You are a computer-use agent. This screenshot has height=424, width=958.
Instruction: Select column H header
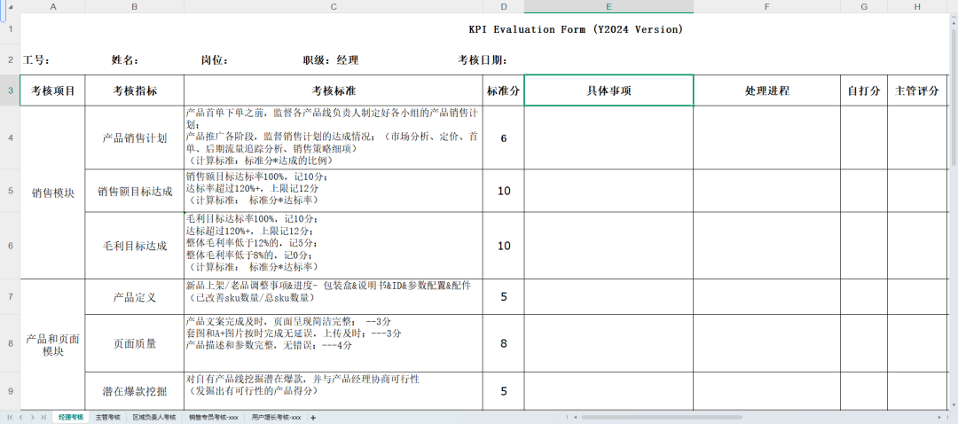coord(917,6)
